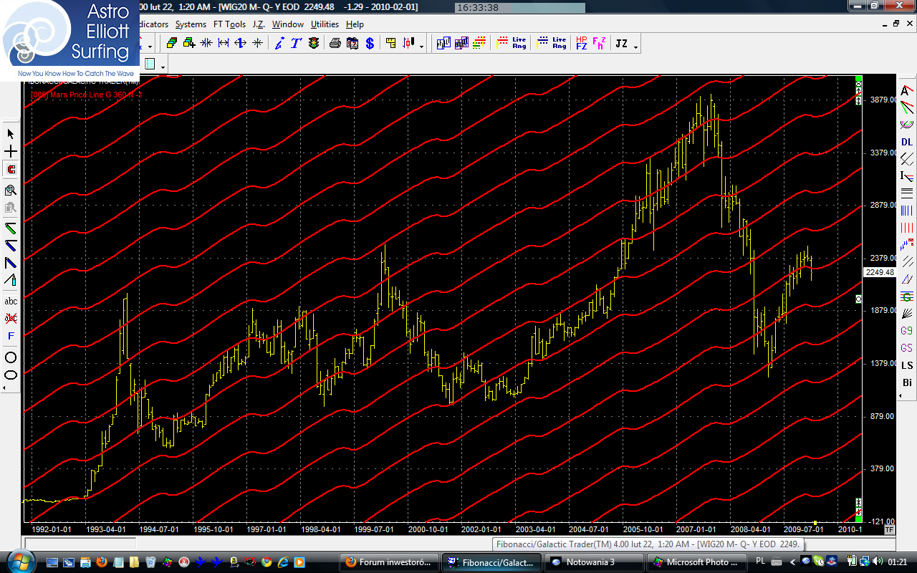The width and height of the screenshot is (917, 573).
Task: Choose the red vertical lines tool
Action: [907, 228]
